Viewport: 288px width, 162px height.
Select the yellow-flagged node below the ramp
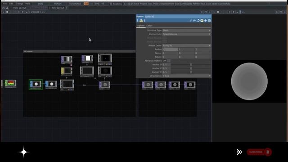67,71
